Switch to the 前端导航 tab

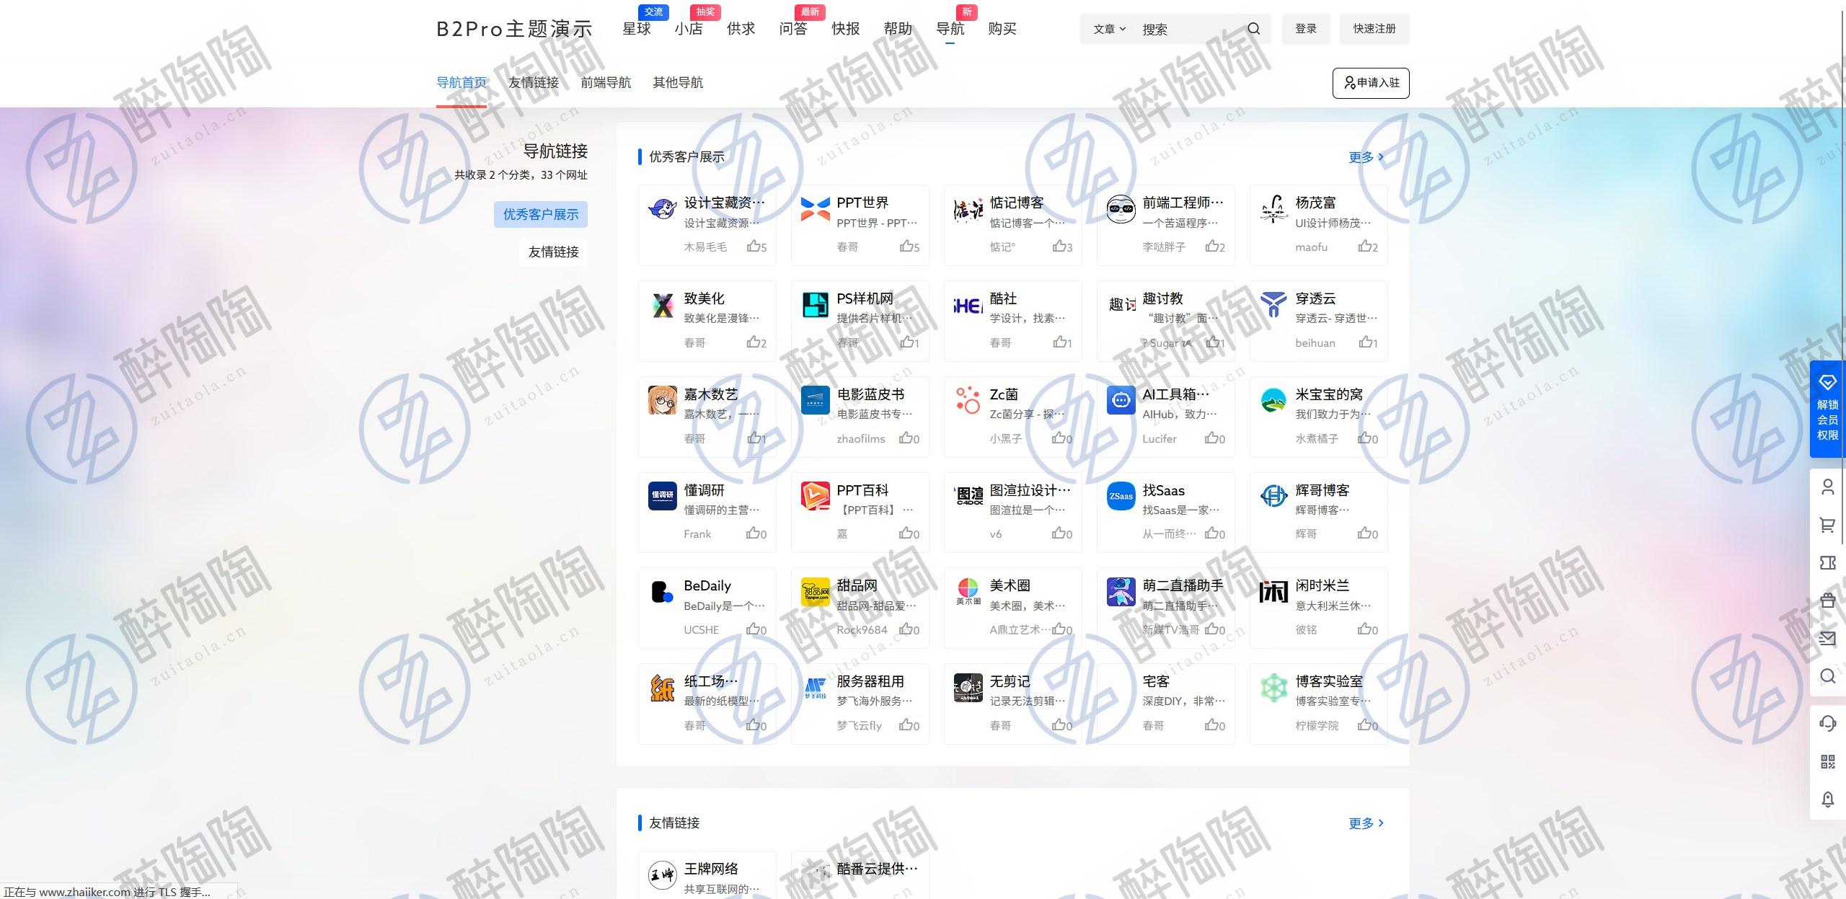[606, 82]
